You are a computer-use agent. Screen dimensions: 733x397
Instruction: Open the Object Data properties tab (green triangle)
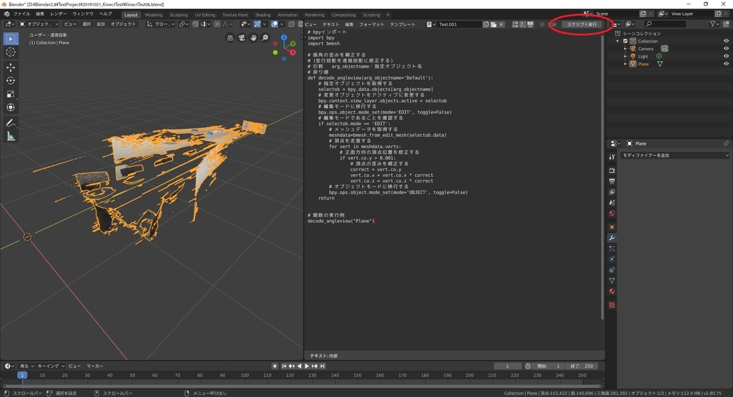pos(612,280)
